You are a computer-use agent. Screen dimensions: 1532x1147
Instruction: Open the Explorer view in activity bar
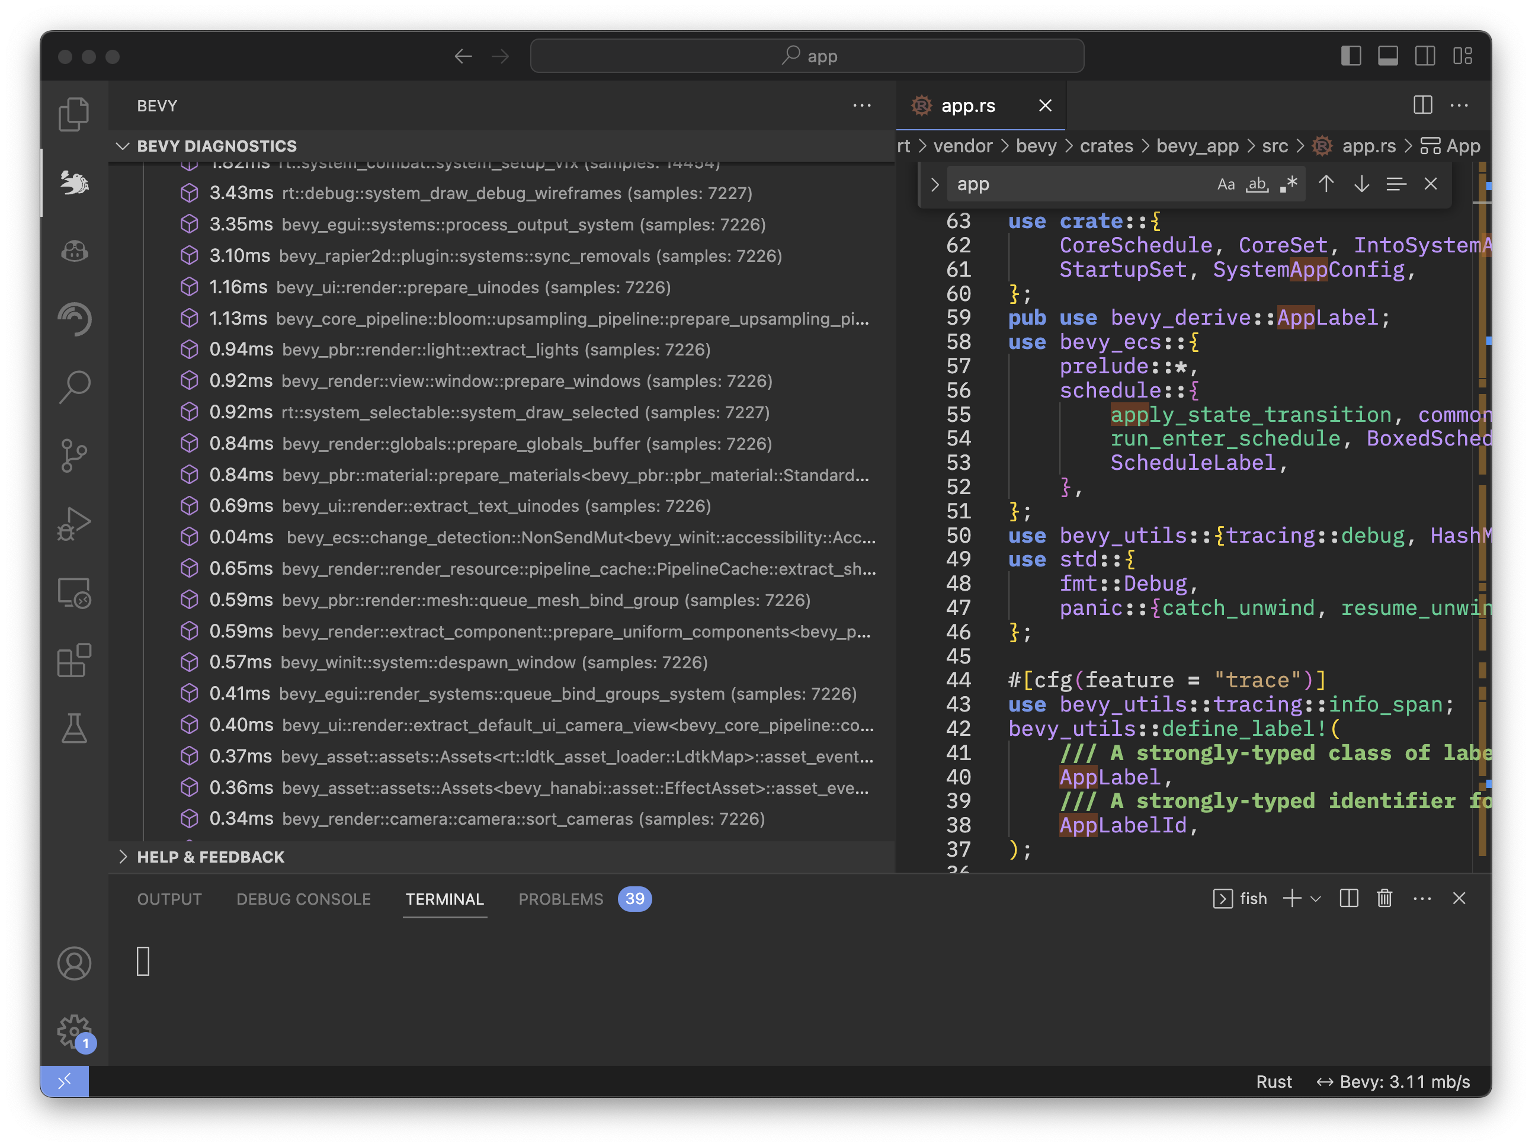tap(73, 114)
